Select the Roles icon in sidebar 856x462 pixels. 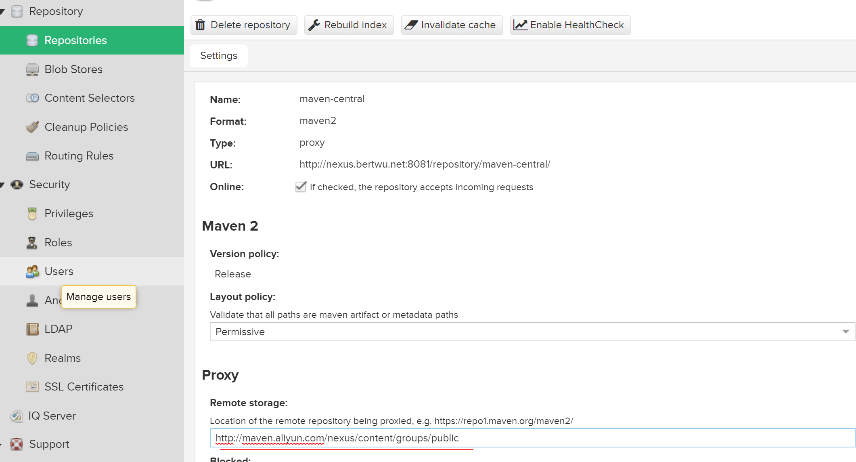[x=32, y=242]
